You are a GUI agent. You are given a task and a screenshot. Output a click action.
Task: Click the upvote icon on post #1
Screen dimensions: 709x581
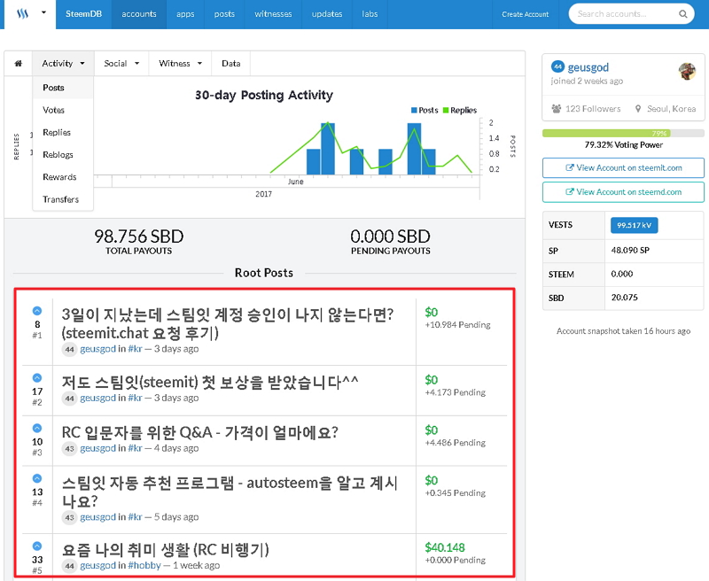pyautogui.click(x=37, y=310)
